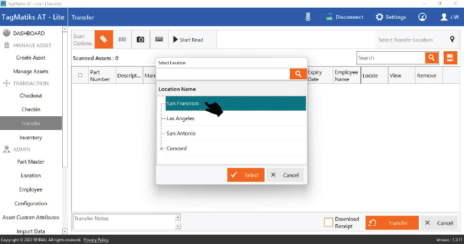464x244 pixels.
Task: Go to Manage Assets in sidebar
Action: click(31, 72)
